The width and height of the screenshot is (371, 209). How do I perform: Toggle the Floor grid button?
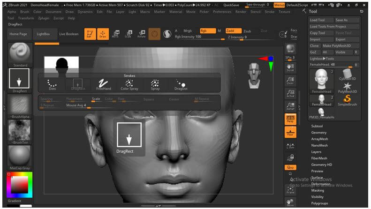coord(290,132)
